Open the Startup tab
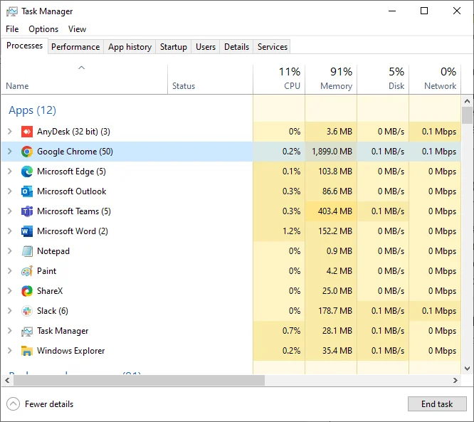 coord(174,47)
